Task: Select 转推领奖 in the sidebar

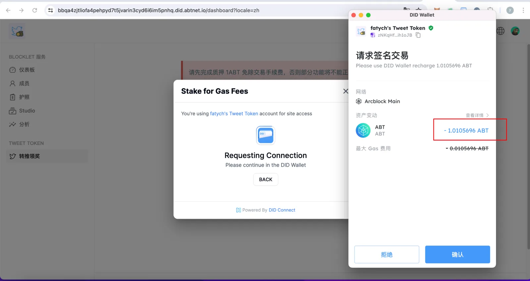Action: 47,156
